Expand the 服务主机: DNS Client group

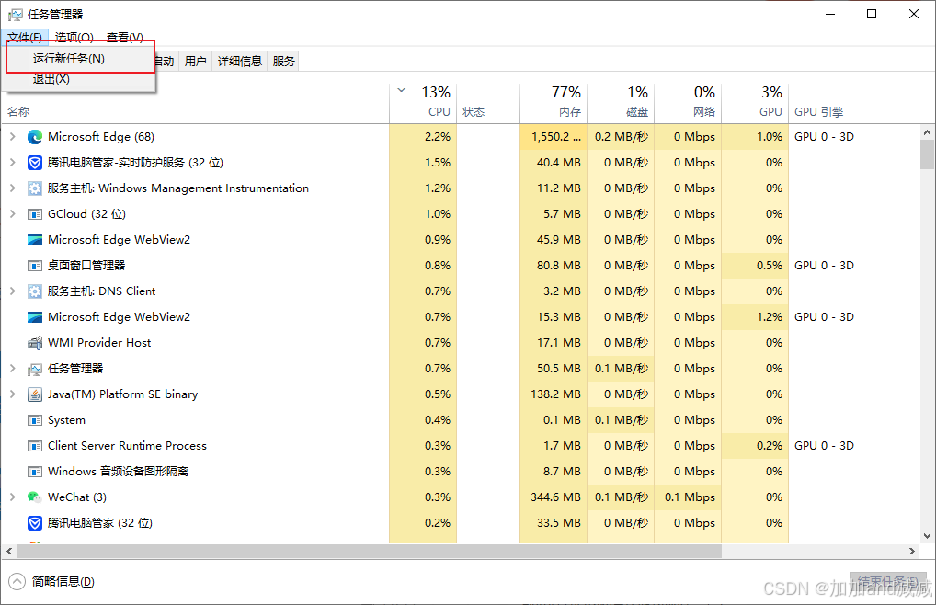pos(13,291)
